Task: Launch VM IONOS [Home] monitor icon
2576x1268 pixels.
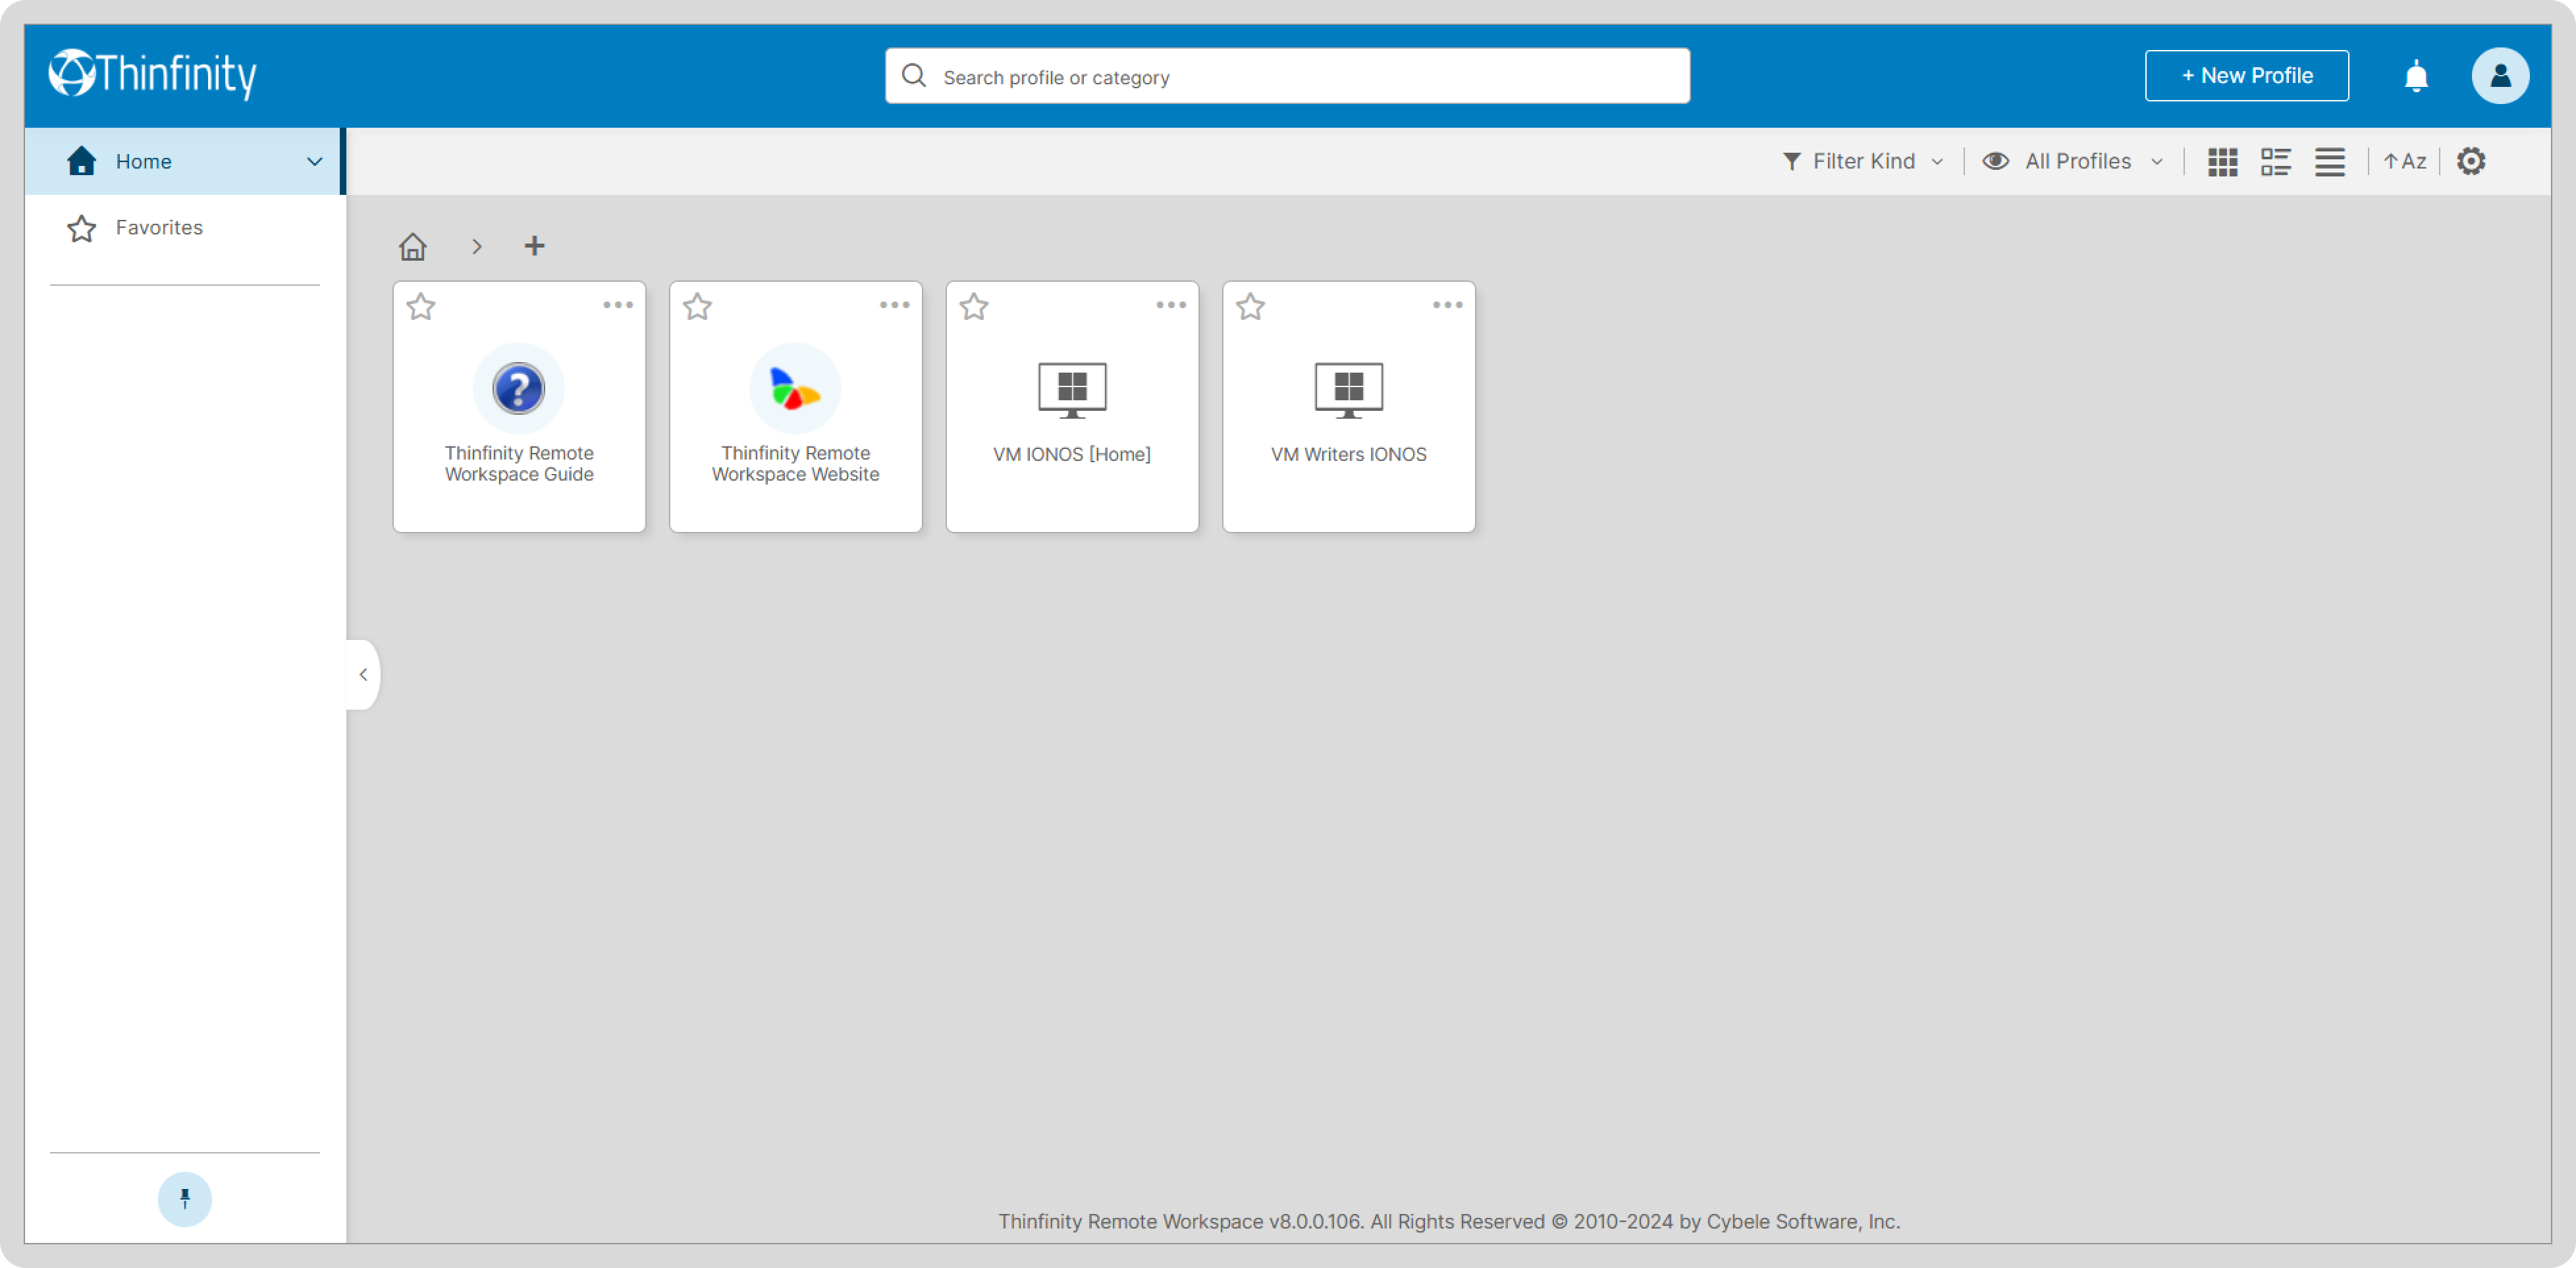Action: click(1072, 390)
